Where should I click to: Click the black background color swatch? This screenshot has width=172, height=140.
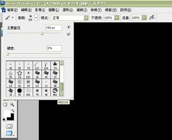coord(12,119)
